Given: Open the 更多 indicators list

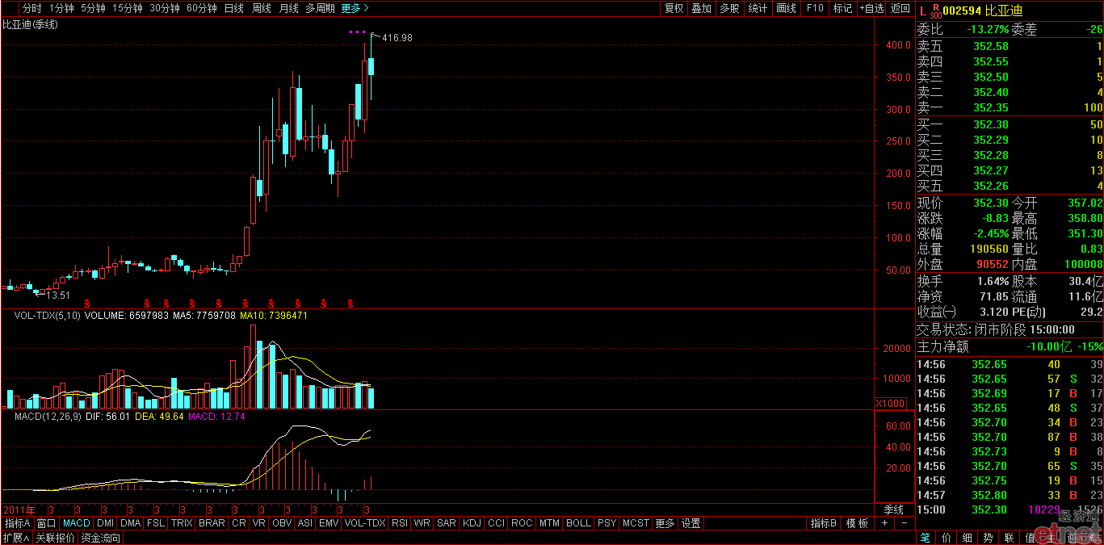Looking at the screenshot, I should click(x=665, y=523).
